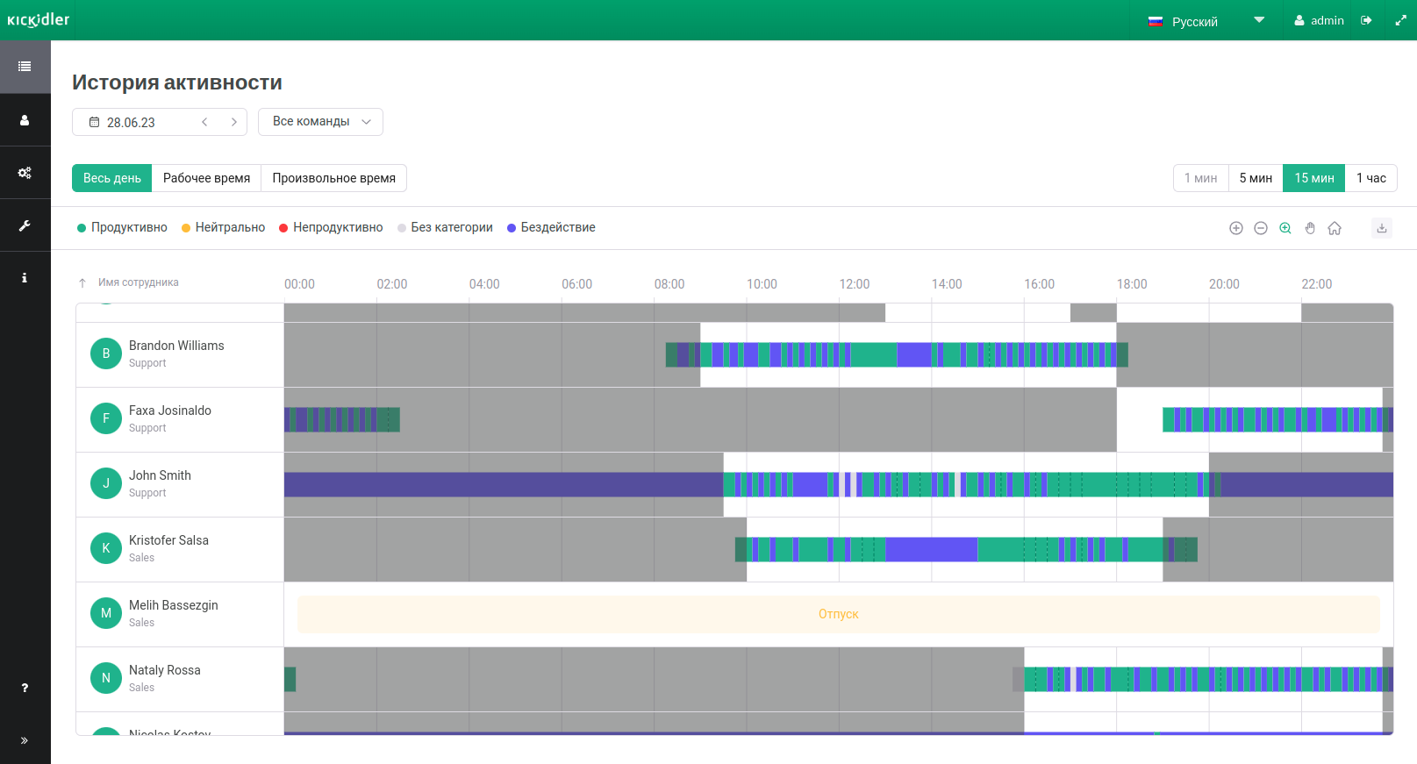1417x764 pixels.
Task: Choose the 1 час interval
Action: tap(1371, 178)
